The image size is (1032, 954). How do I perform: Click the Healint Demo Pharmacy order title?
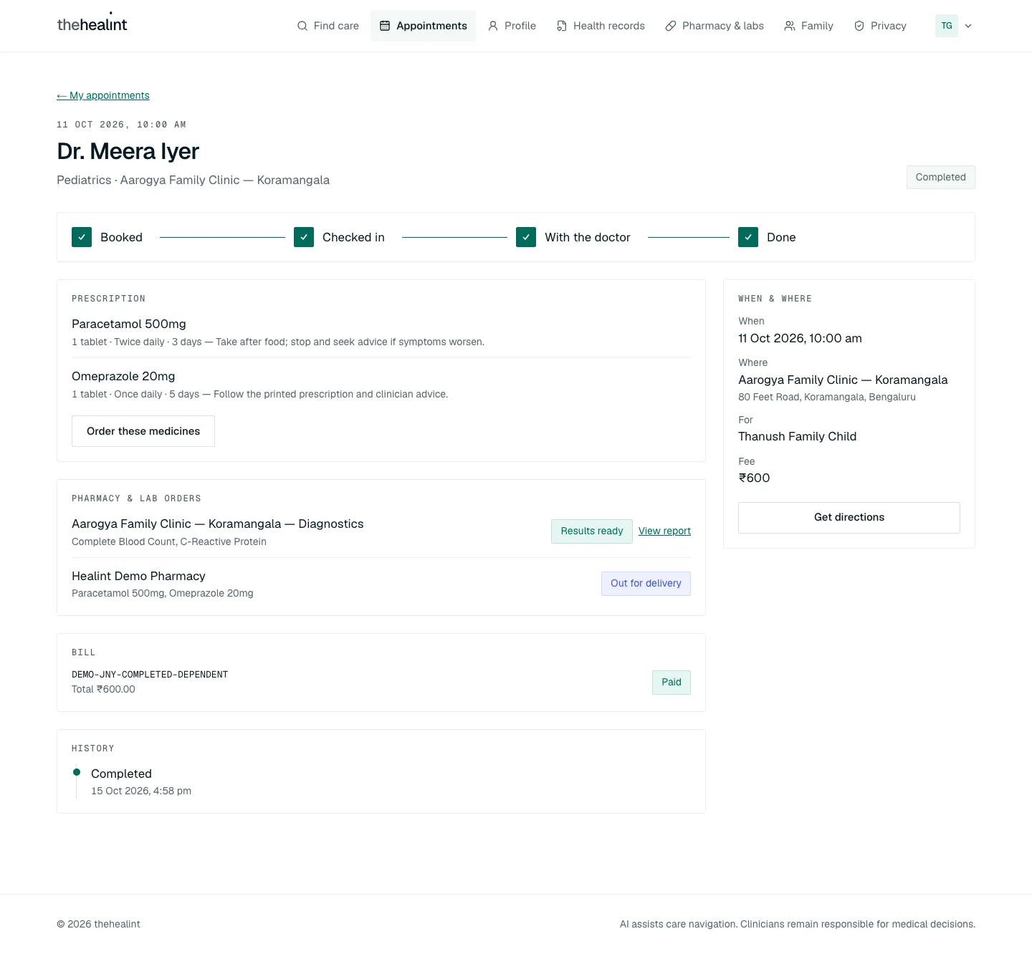pos(138,577)
